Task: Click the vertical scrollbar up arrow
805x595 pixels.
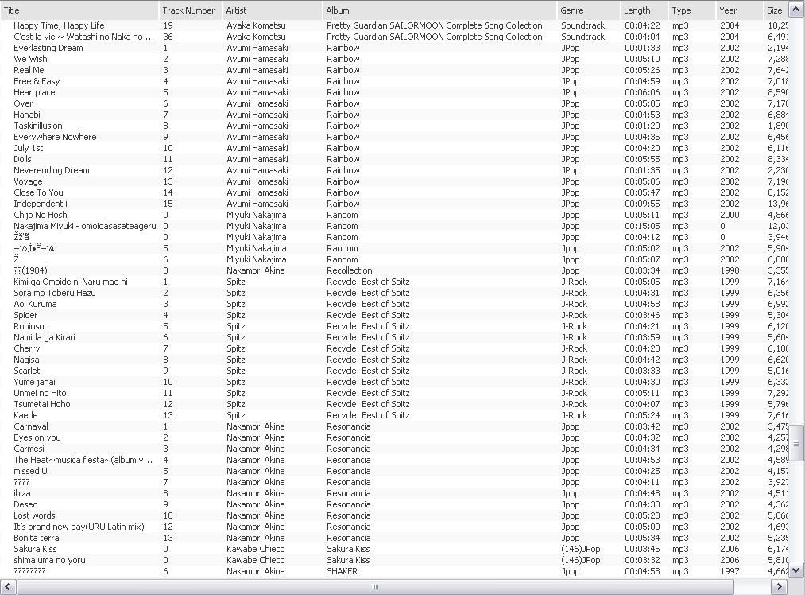Action: coord(796,10)
